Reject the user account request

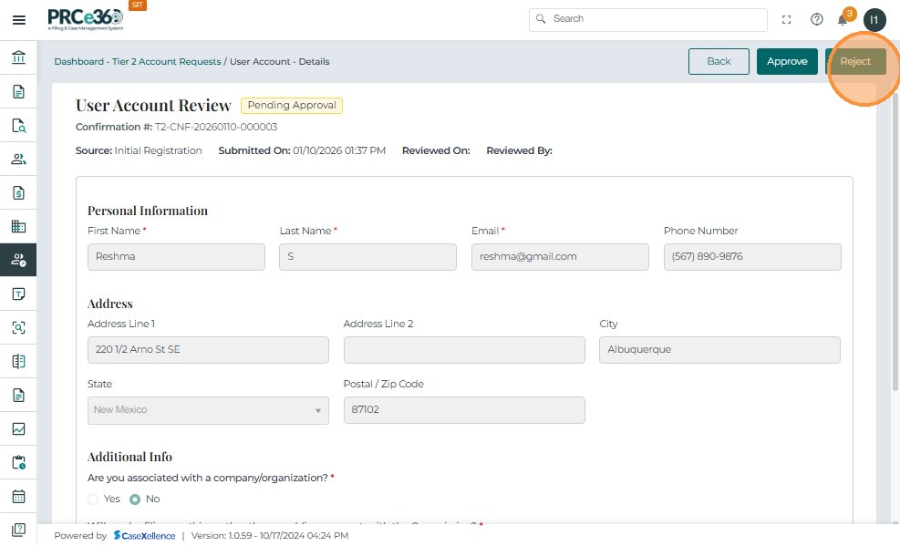pyautogui.click(x=855, y=61)
